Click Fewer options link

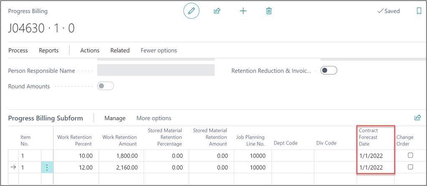coord(159,50)
